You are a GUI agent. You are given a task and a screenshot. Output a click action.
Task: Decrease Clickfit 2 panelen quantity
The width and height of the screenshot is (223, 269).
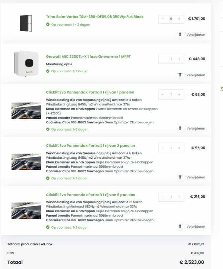tap(163, 148)
